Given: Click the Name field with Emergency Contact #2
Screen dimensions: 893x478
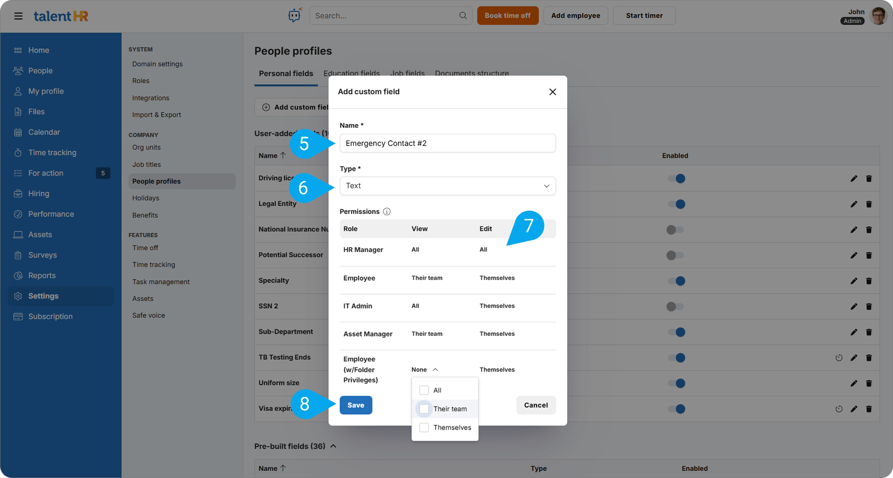Looking at the screenshot, I should click(447, 143).
